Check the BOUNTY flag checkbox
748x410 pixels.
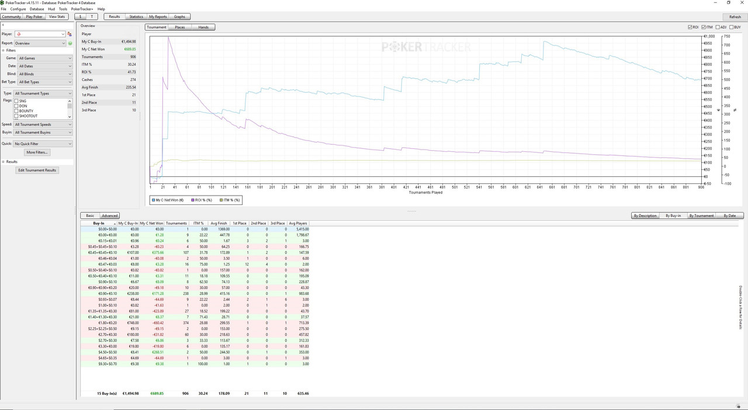coord(16,111)
